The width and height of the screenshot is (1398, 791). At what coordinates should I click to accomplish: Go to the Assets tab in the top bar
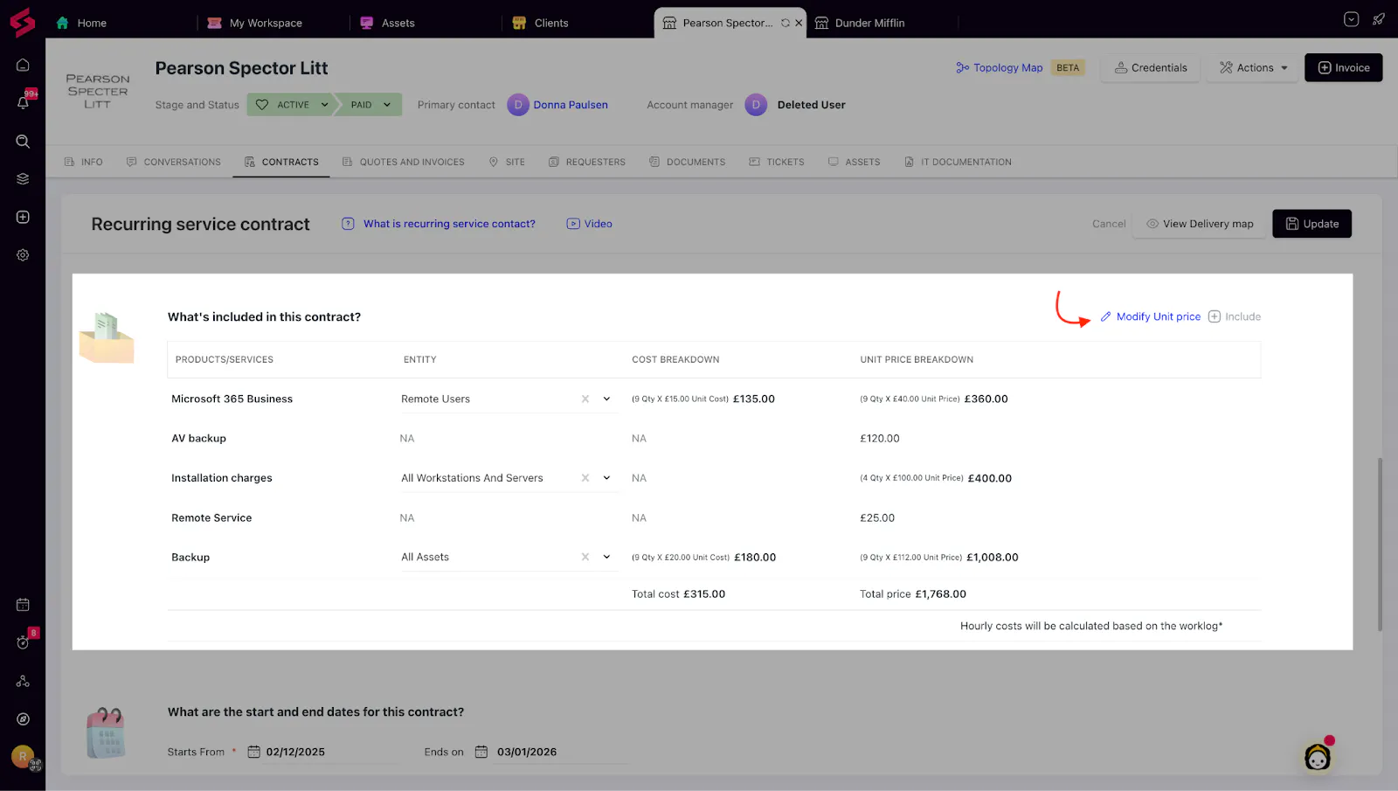pyautogui.click(x=387, y=23)
